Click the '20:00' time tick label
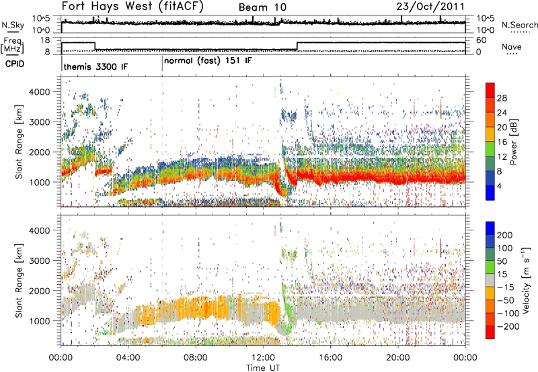Screen dimensions: 538x372 pos(397,358)
